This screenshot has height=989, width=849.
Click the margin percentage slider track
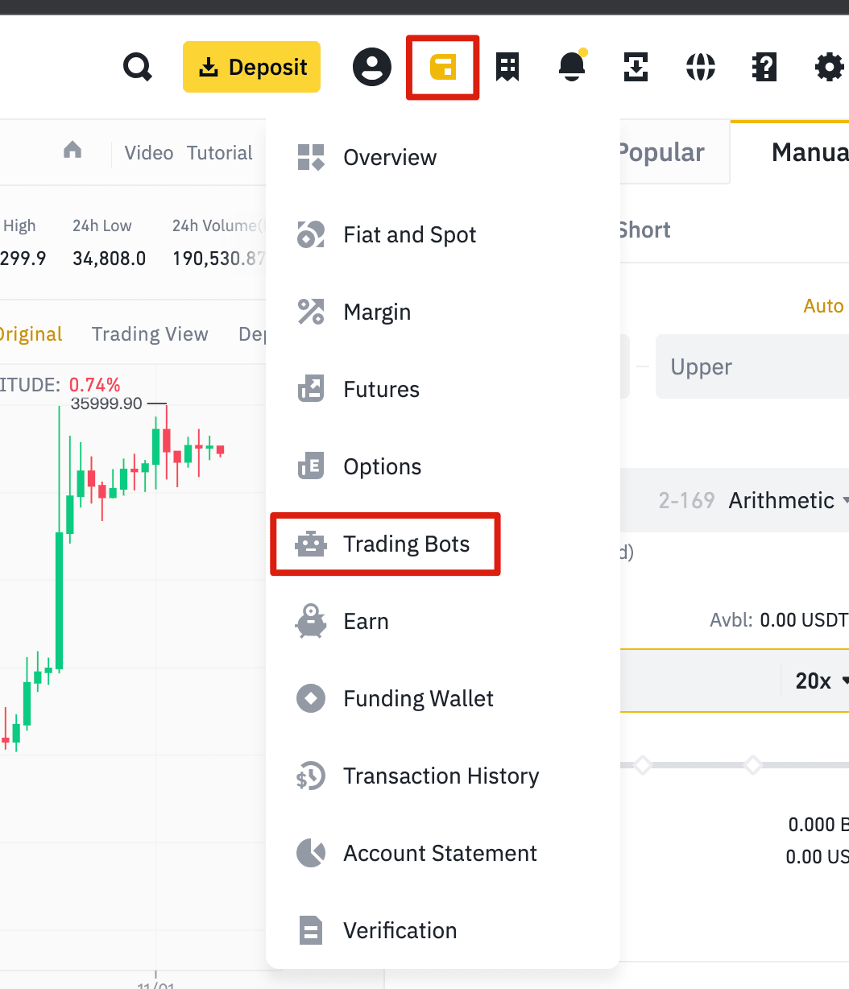pyautogui.click(x=698, y=764)
